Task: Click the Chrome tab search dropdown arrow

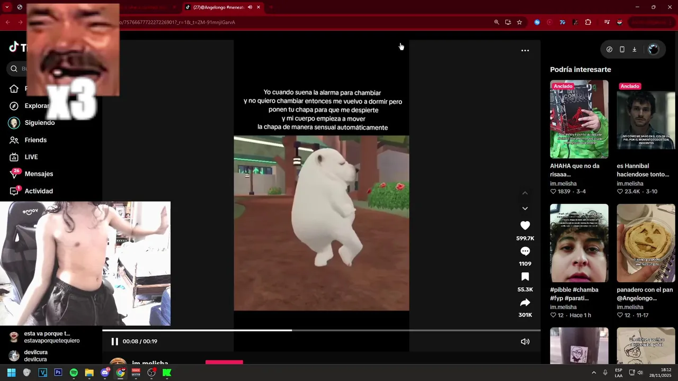Action: pos(7,7)
